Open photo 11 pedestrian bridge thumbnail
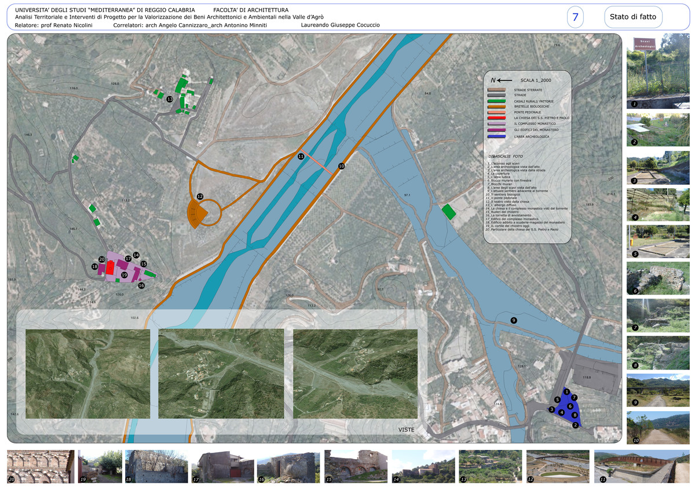695x491 pixels. pyautogui.click(x=642, y=467)
